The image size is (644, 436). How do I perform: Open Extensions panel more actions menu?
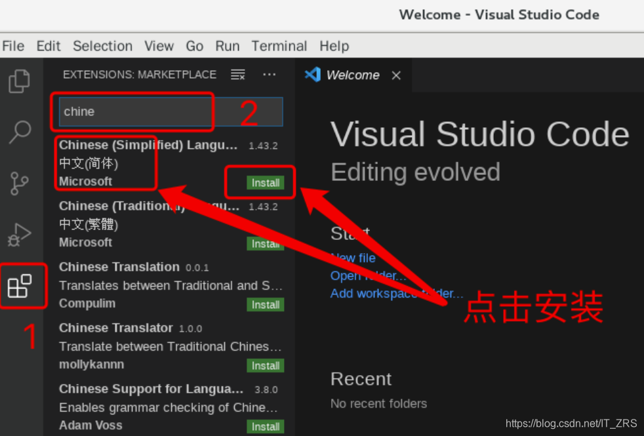coord(270,75)
